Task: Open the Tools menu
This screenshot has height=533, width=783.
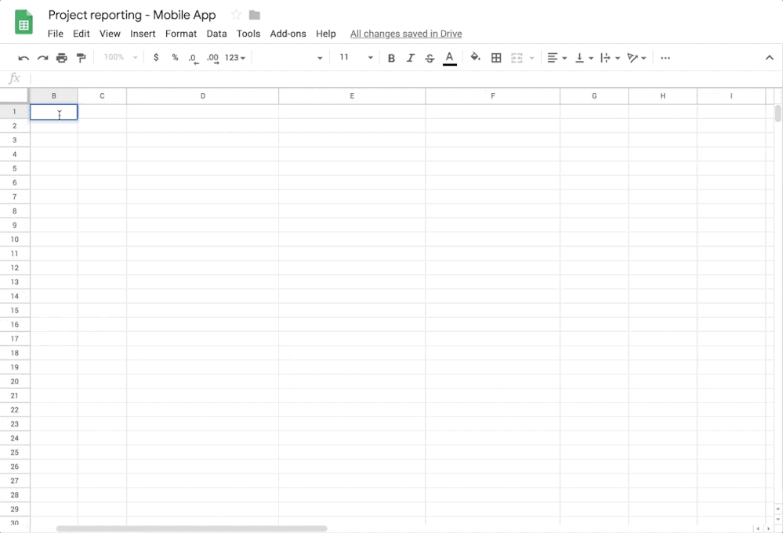Action: [x=248, y=34]
